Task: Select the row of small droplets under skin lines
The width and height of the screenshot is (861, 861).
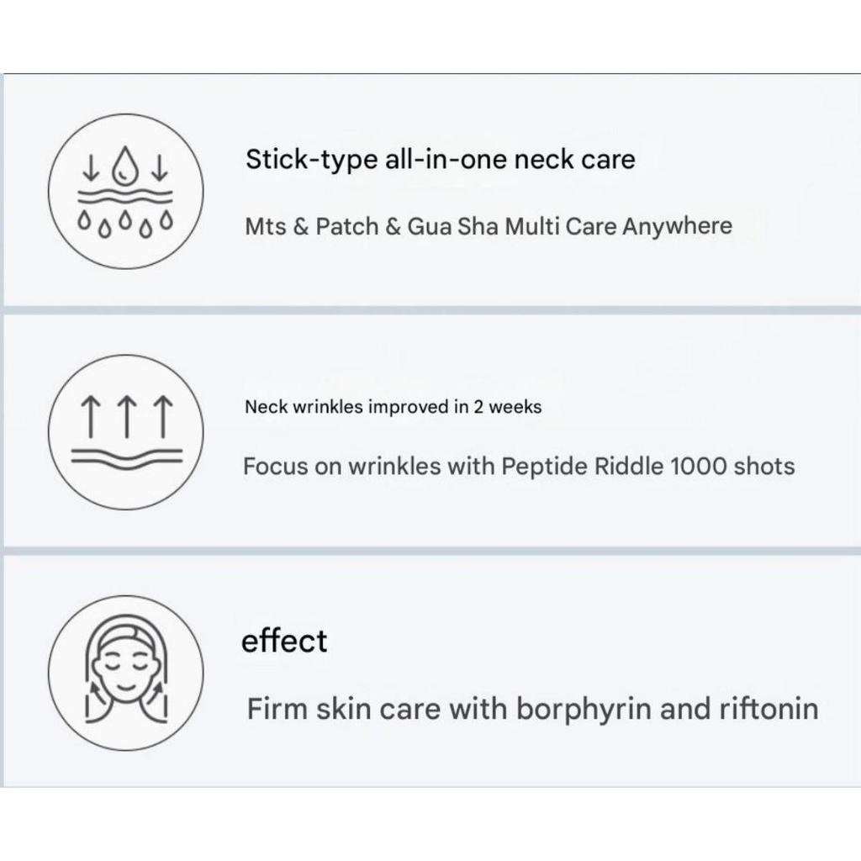Action: point(125,222)
